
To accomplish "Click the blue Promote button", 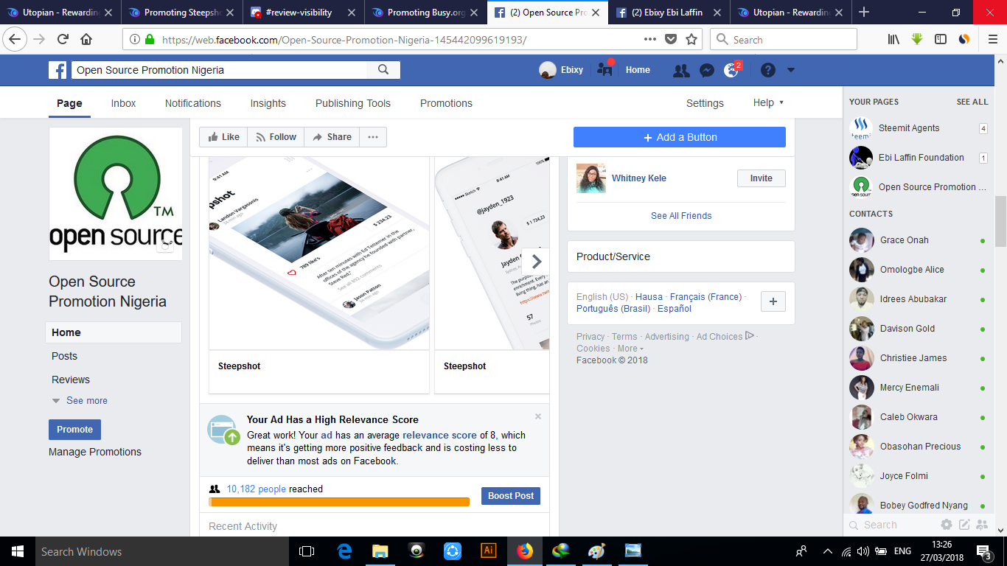I will click(x=74, y=430).
